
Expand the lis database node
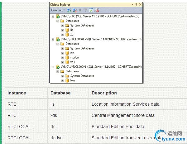[62, 30]
